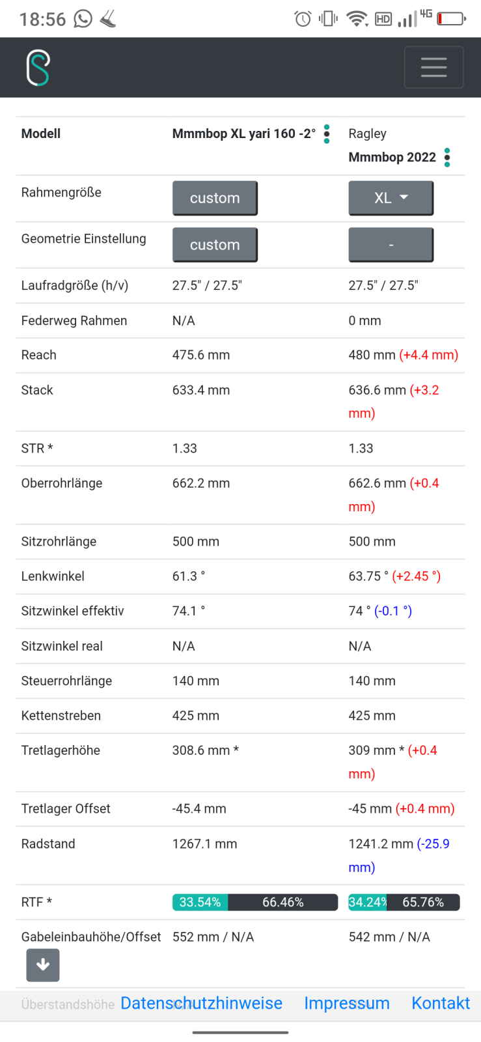Screen dimensions: 481x1042
Task: Tap the Wi-Fi status icon
Action: (x=357, y=19)
